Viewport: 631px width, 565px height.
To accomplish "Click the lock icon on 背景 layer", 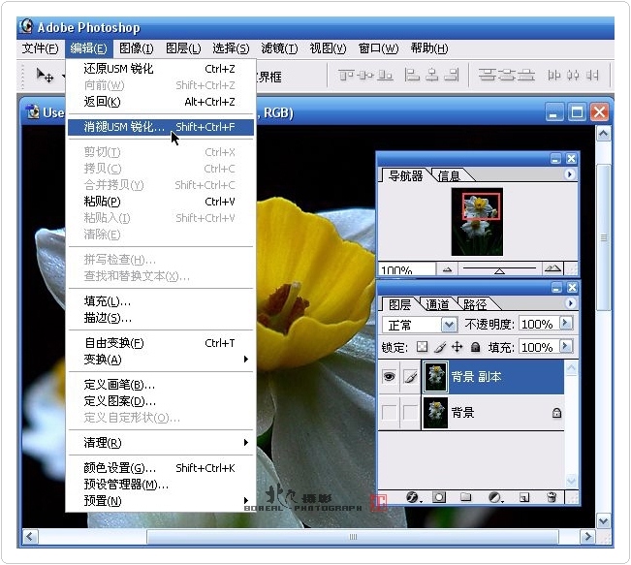I will pyautogui.click(x=556, y=413).
